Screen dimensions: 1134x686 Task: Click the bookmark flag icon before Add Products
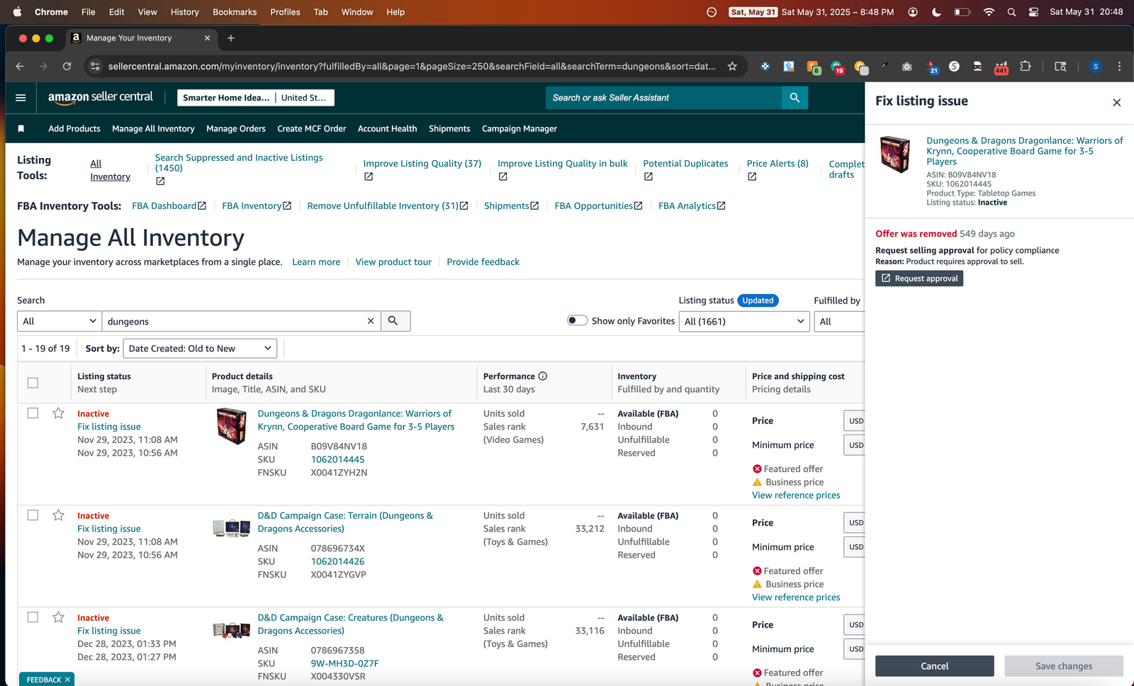pyautogui.click(x=21, y=129)
